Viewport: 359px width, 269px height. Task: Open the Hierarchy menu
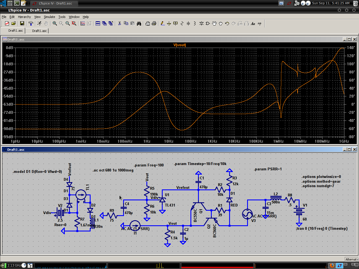tap(24, 17)
